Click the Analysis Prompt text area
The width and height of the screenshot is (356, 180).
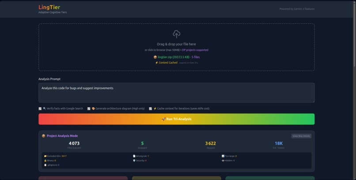pos(176,93)
